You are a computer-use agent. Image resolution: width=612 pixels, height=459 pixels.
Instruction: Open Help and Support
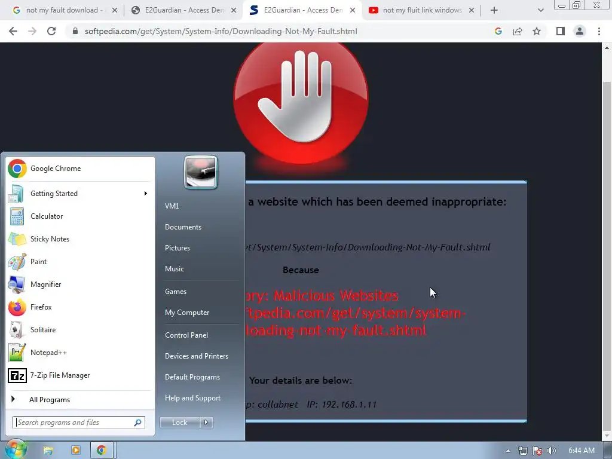click(x=193, y=398)
